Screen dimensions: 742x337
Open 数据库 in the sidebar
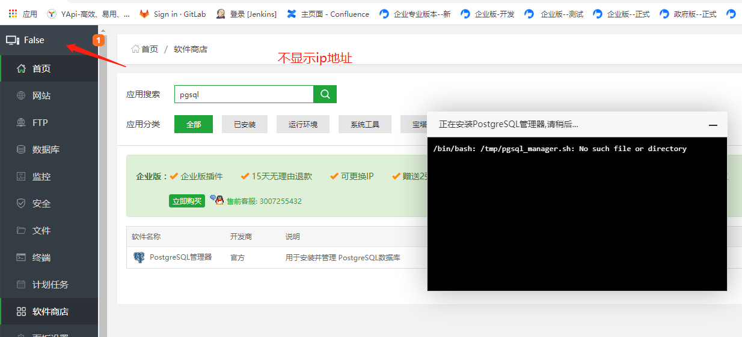tap(49, 149)
